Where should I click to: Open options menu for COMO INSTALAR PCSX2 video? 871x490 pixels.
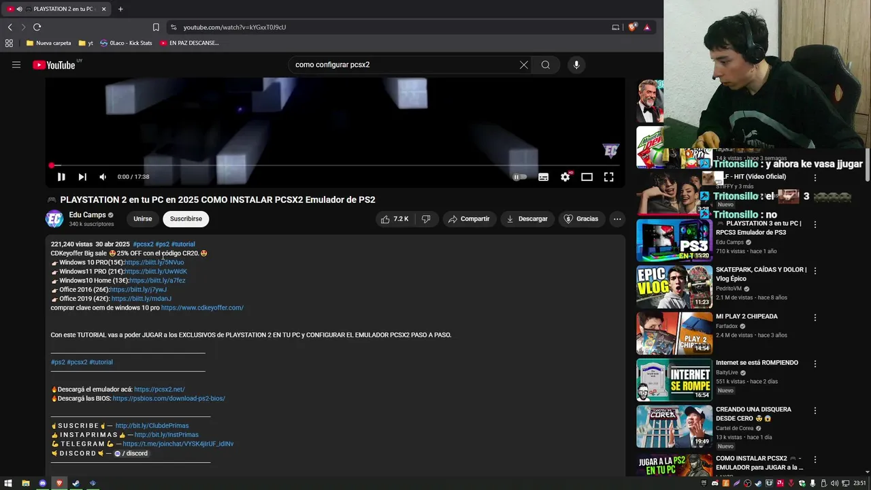[815, 459]
